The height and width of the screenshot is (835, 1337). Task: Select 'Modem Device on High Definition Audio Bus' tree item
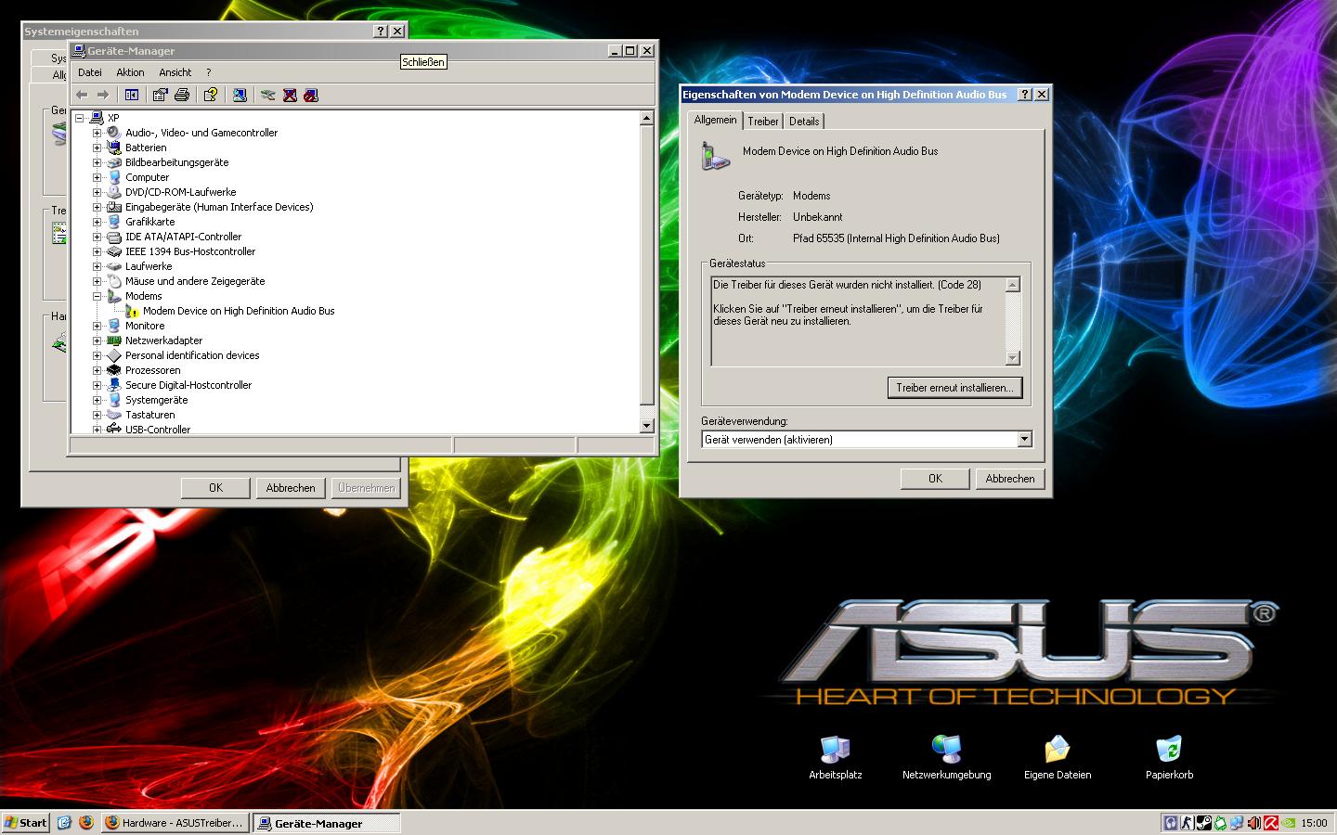tap(239, 311)
